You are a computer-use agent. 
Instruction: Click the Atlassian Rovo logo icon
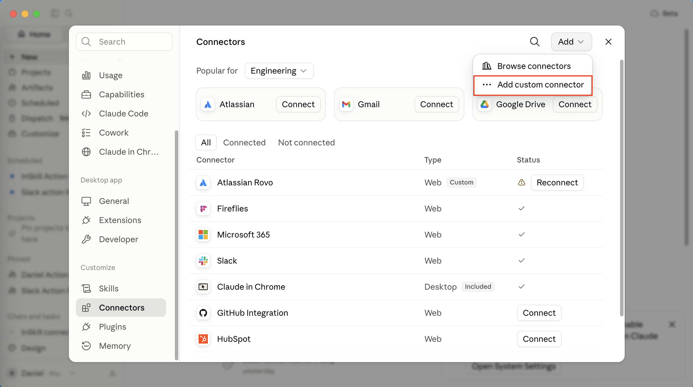coord(203,182)
